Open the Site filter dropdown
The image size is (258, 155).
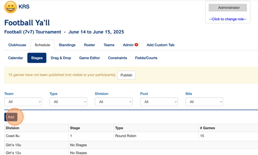point(204,102)
